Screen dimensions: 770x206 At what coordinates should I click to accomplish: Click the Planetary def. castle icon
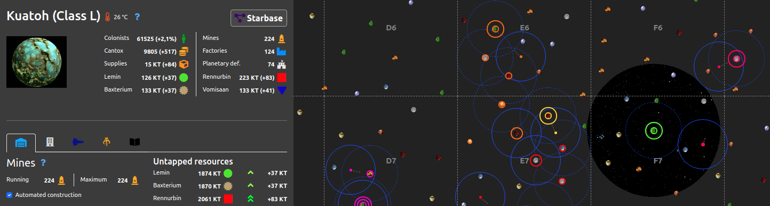(x=282, y=64)
